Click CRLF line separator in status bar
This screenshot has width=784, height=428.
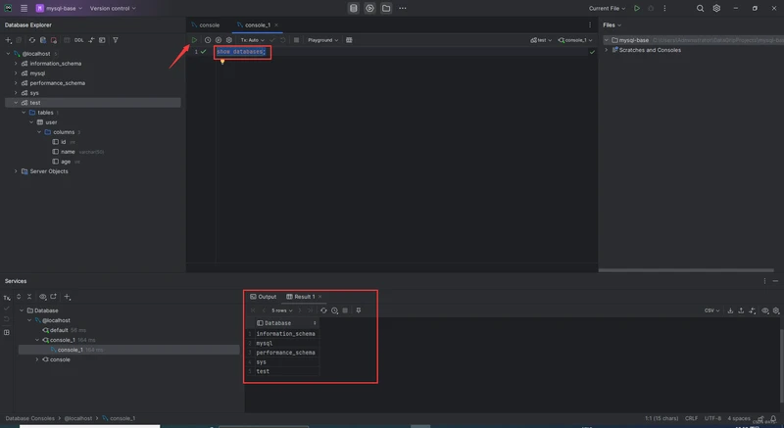coord(691,418)
